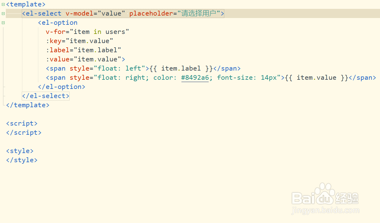Screen dimensions: 380x223
Task: Click the :label attribute
Action: tap(58, 50)
